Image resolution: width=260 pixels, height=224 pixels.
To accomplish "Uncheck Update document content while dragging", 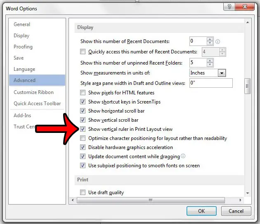I will (83, 157).
